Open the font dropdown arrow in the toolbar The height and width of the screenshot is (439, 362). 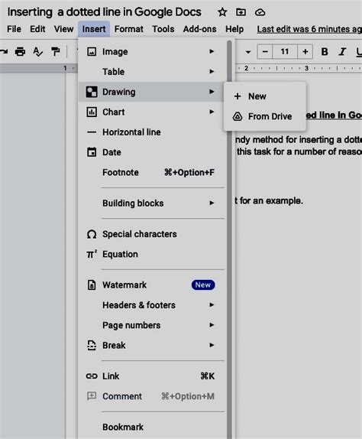247,52
